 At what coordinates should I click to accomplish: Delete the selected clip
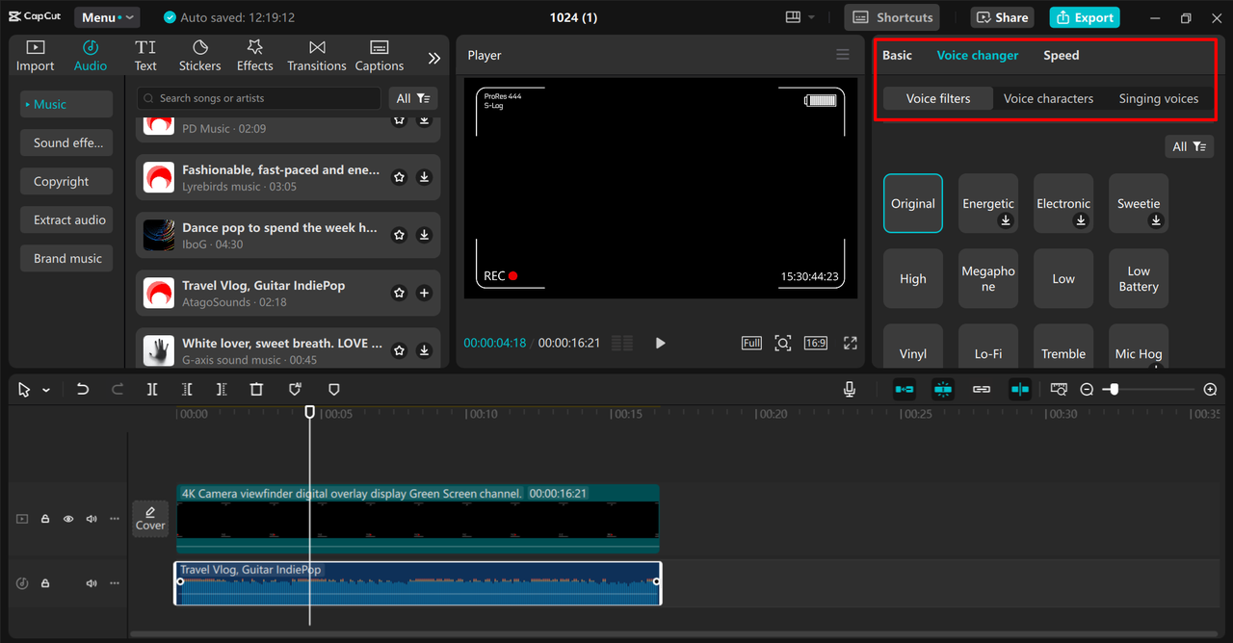(256, 389)
